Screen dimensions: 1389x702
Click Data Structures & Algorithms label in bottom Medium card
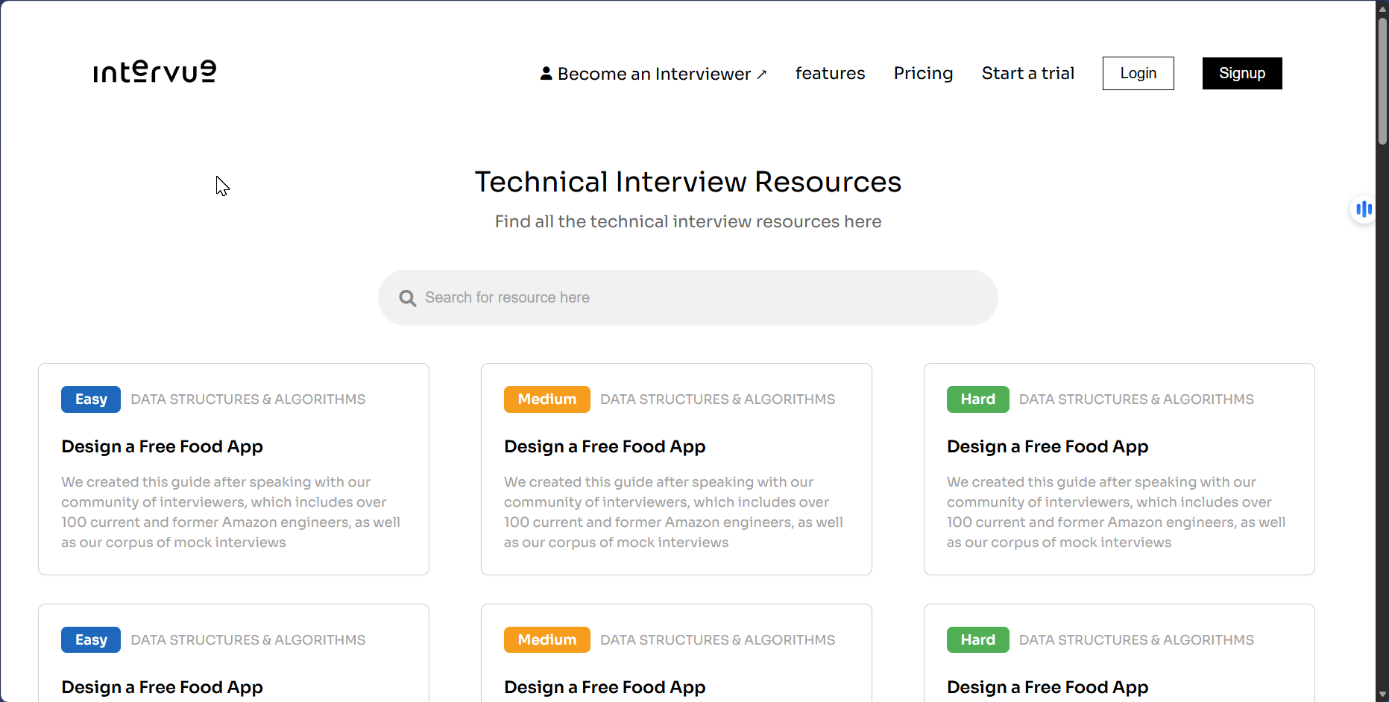pyautogui.click(x=718, y=640)
